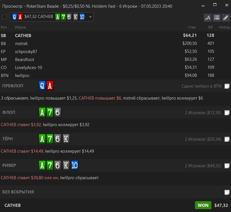Click the Queen hole card in ПРЕФЛОП
231x212 pixels.
(x=42, y=86)
